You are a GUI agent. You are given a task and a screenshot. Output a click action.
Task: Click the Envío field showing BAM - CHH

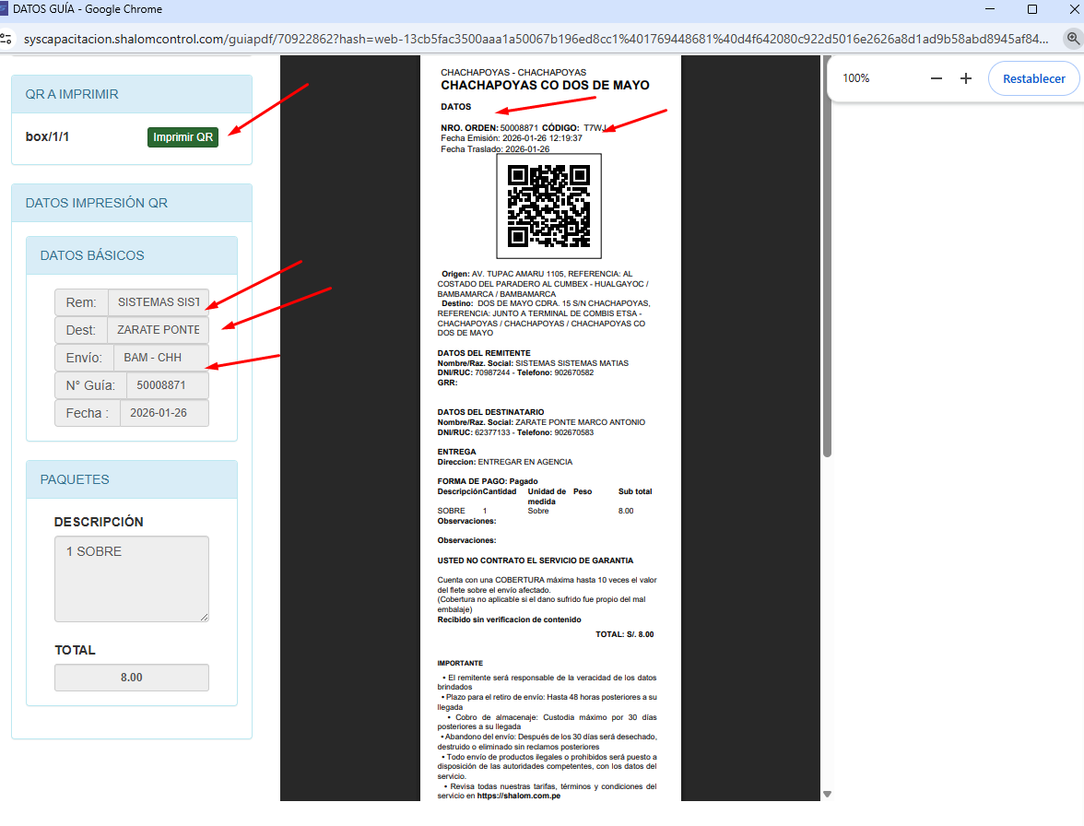(x=161, y=358)
